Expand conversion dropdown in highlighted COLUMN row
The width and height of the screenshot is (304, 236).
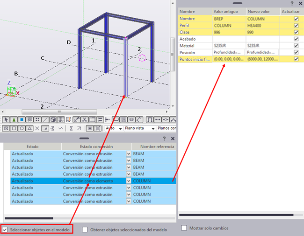coord(129,180)
